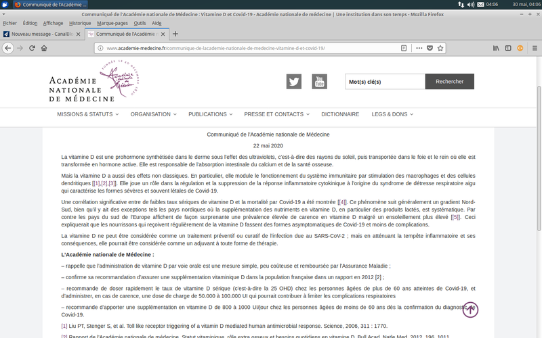
Task: Go back with the browser back arrow
Action: coord(7,48)
